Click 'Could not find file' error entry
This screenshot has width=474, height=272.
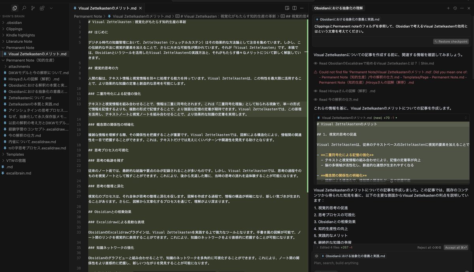[x=391, y=77]
